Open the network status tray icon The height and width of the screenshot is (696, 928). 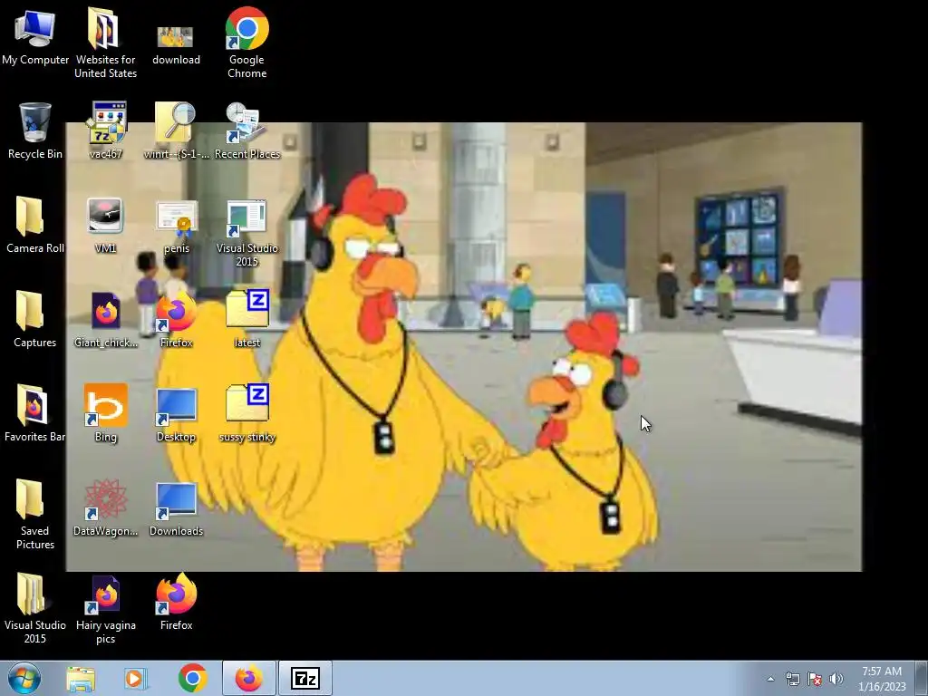click(792, 679)
